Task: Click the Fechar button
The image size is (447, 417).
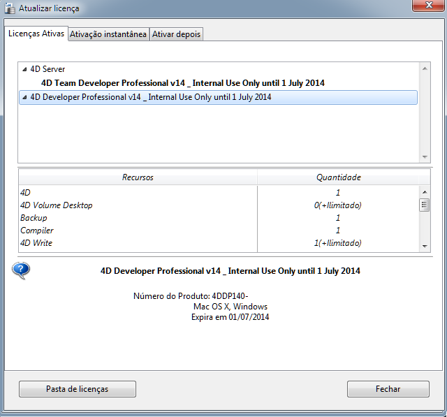Action: point(388,389)
